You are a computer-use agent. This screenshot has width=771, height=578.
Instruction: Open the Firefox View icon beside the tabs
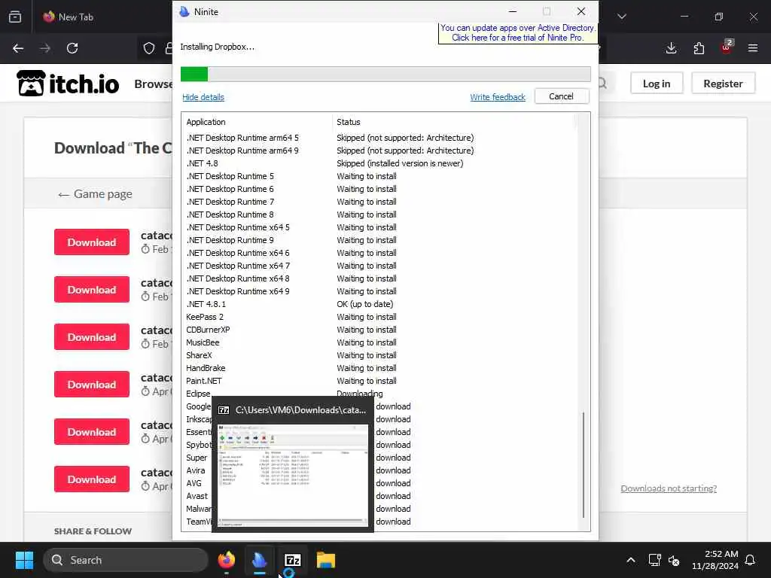pyautogui.click(x=15, y=17)
